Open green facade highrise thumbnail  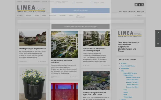[96, 38]
